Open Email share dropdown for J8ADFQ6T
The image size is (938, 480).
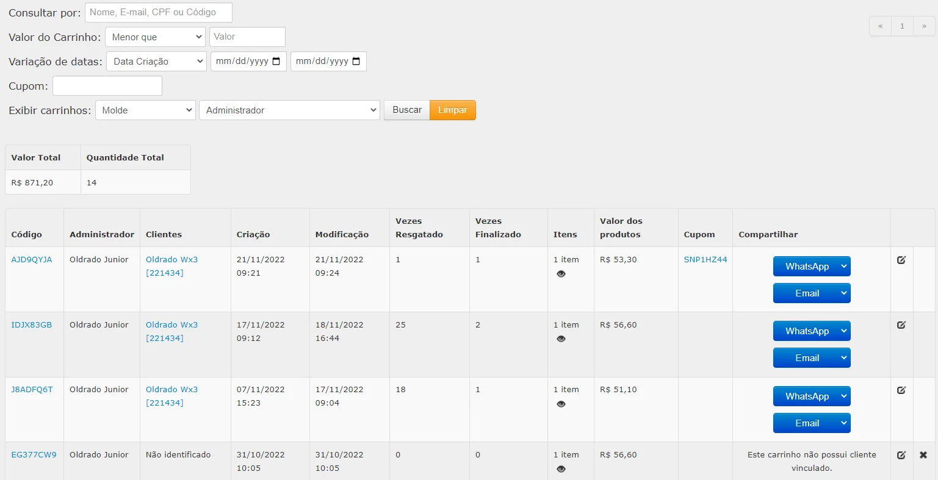click(x=812, y=423)
